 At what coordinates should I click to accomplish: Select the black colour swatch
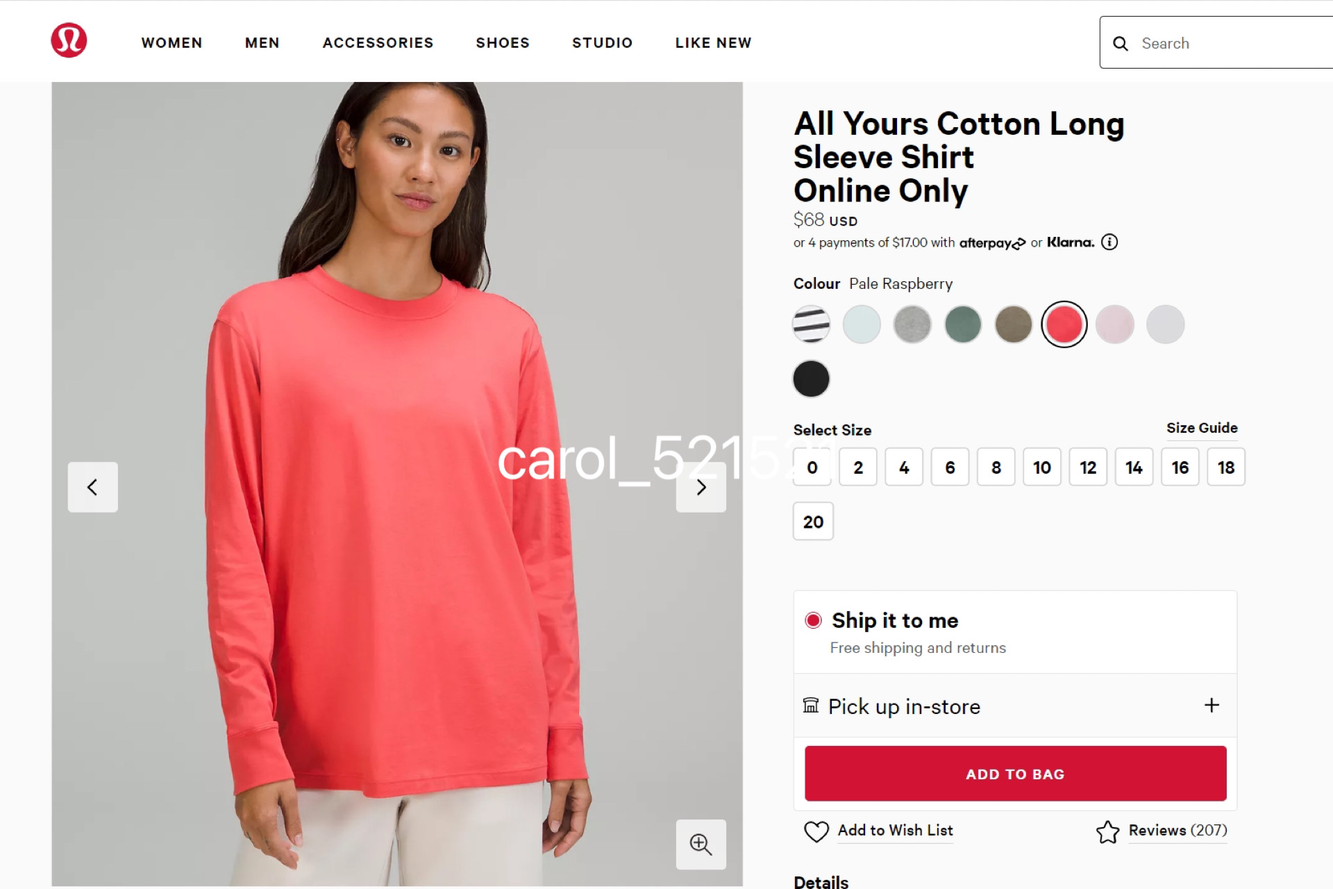point(811,379)
